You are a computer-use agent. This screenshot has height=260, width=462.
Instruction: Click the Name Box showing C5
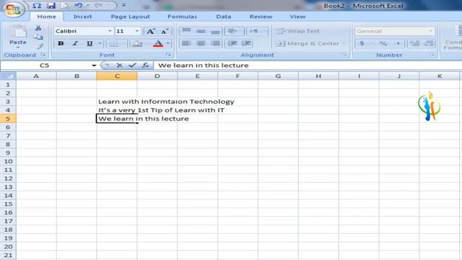pos(45,66)
